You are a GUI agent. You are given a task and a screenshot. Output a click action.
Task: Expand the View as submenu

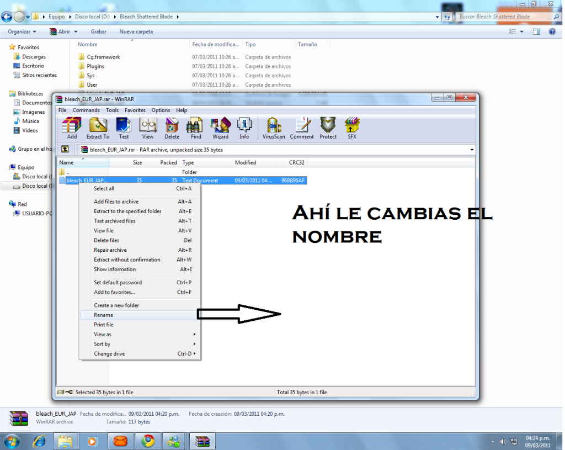click(140, 334)
